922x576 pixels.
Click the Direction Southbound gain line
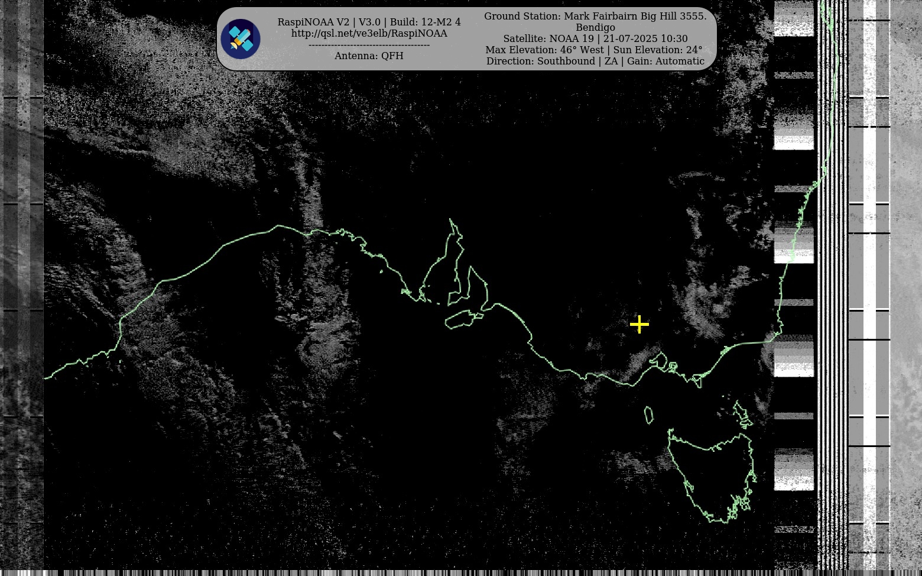tap(595, 62)
